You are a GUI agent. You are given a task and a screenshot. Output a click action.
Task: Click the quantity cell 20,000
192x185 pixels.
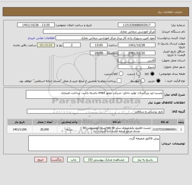45,130
